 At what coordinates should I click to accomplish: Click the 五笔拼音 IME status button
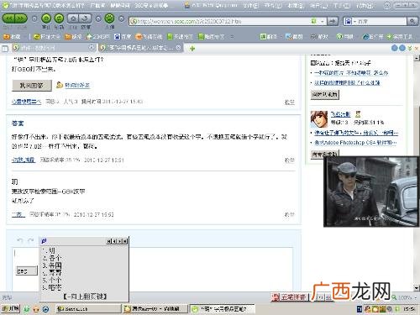click(x=290, y=297)
